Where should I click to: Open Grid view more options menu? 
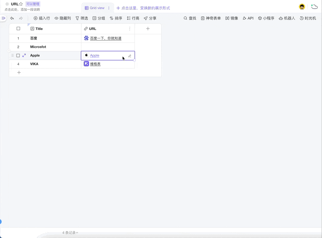[109, 8]
